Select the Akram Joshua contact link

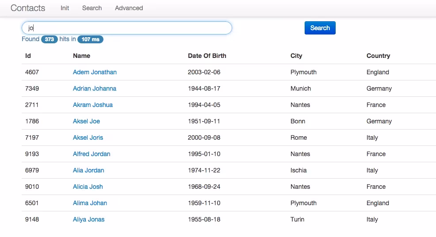tap(93, 105)
